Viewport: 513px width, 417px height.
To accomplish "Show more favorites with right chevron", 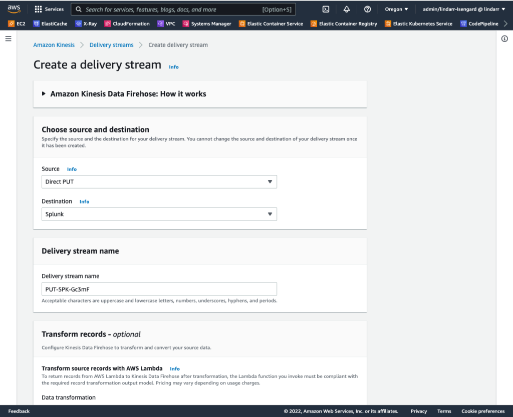I will (506, 23).
